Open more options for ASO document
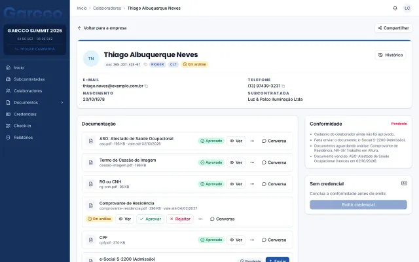The image size is (419, 262). pyautogui.click(x=252, y=141)
